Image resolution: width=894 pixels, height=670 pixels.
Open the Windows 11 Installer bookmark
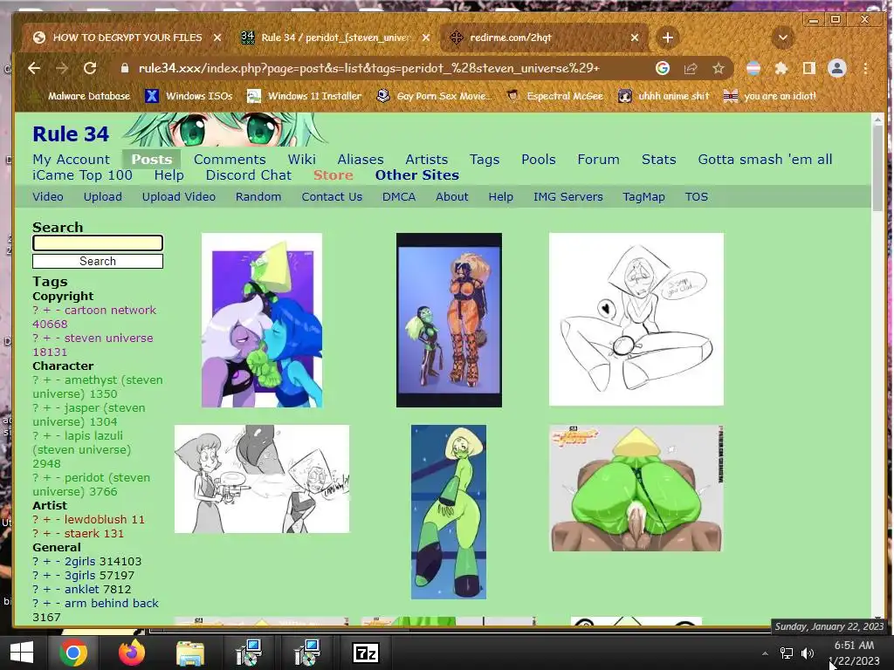pyautogui.click(x=304, y=96)
